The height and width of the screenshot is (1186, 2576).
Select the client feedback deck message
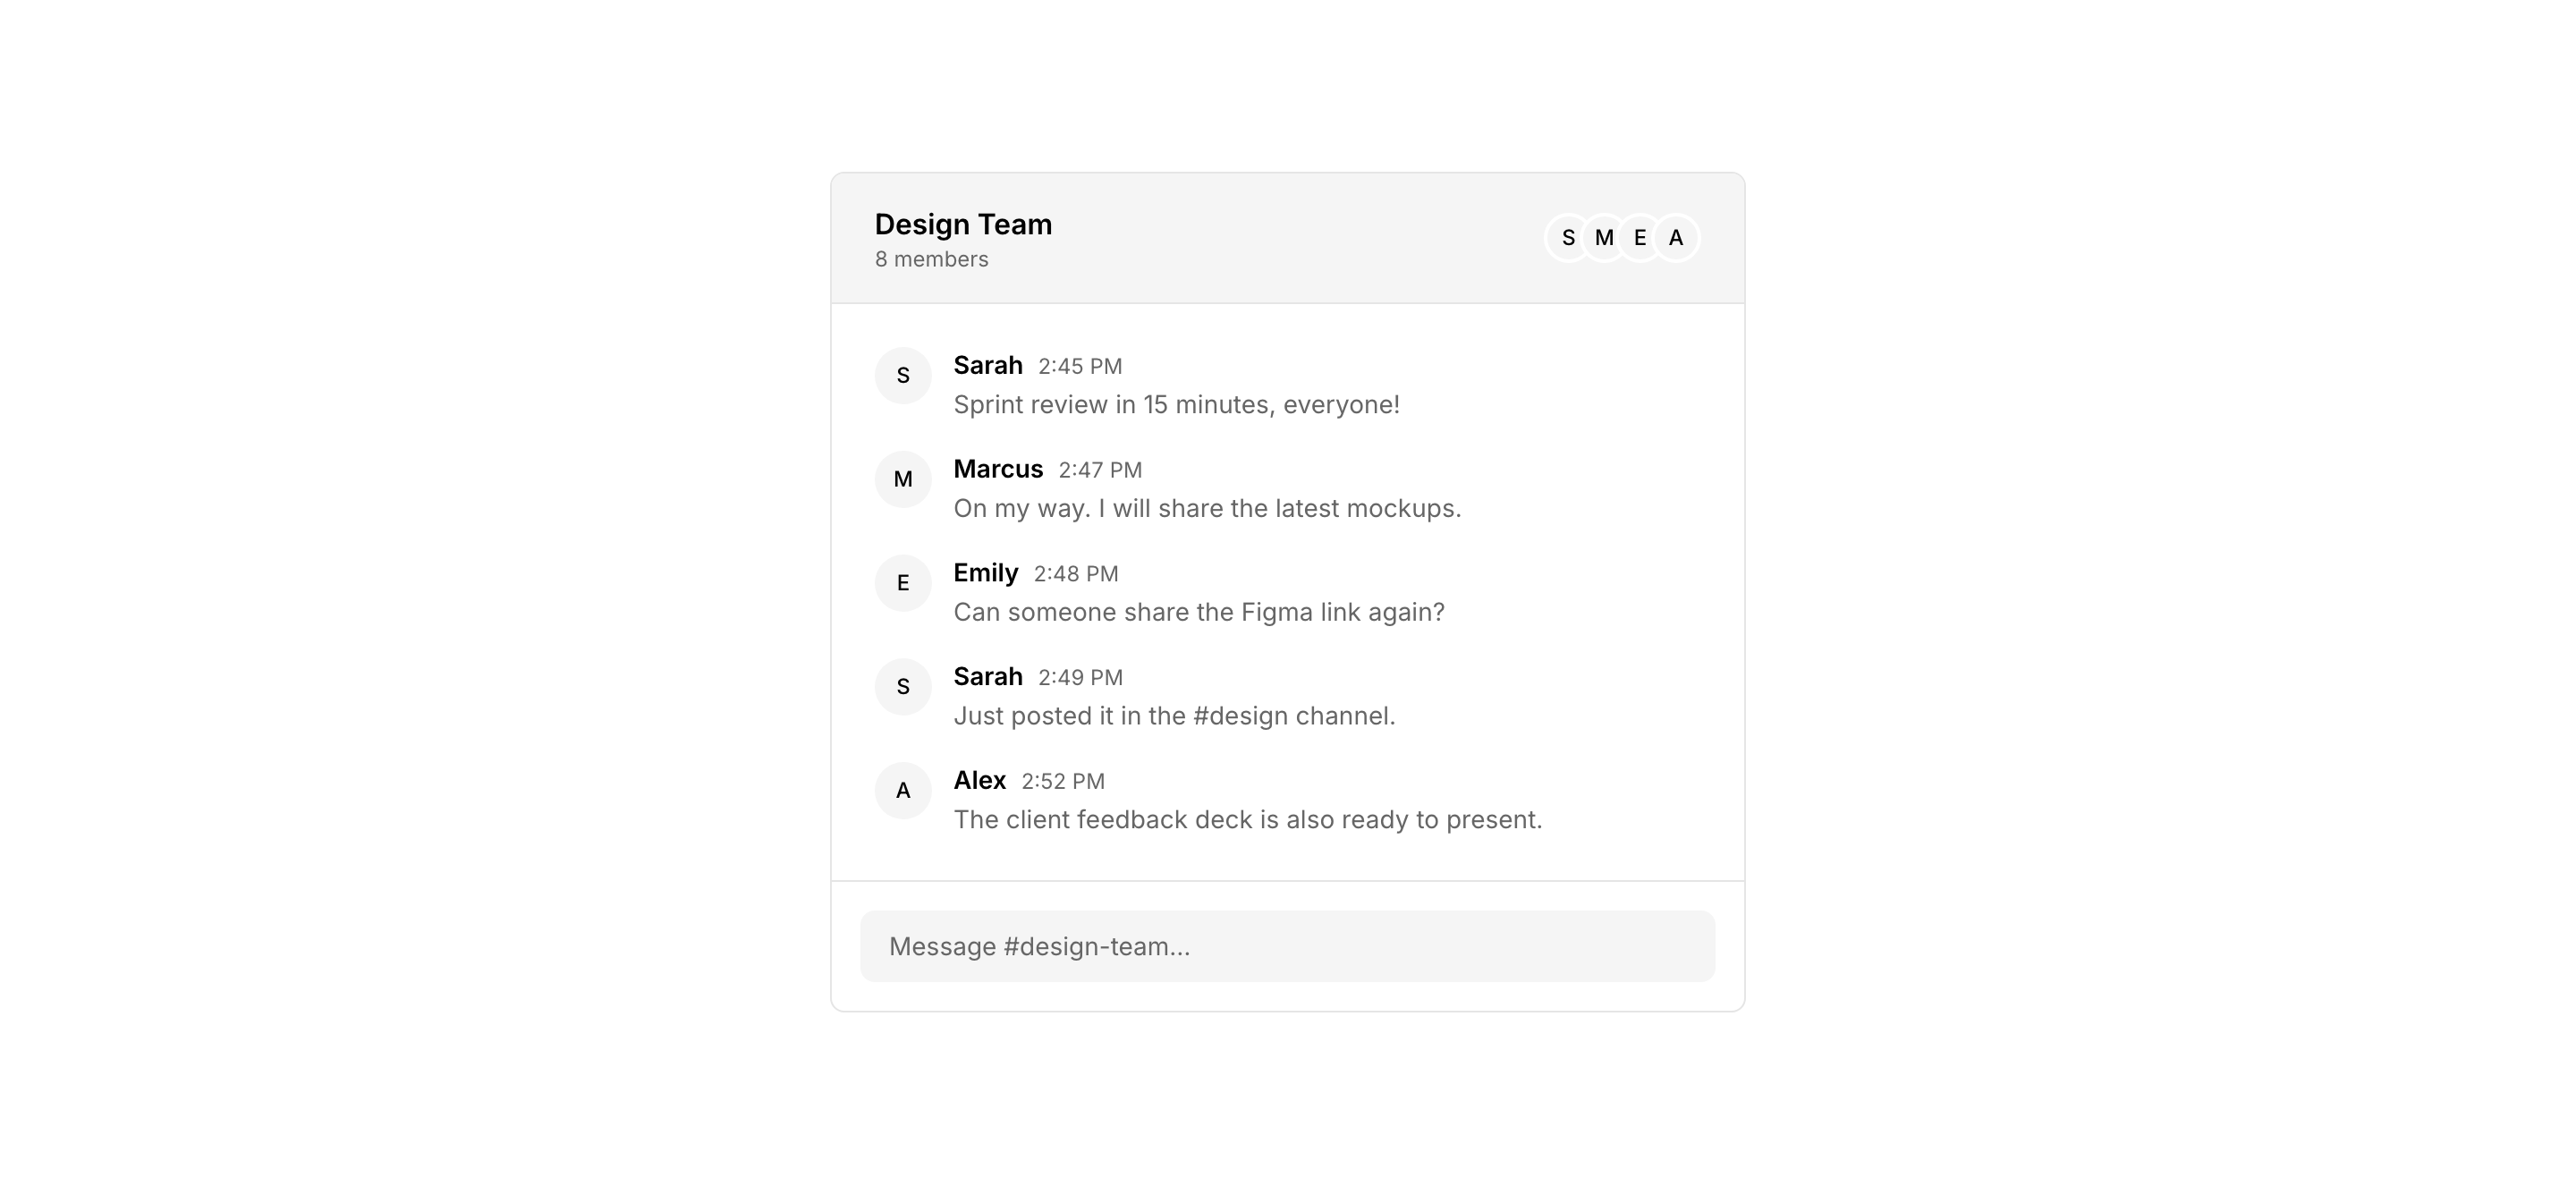point(1247,820)
